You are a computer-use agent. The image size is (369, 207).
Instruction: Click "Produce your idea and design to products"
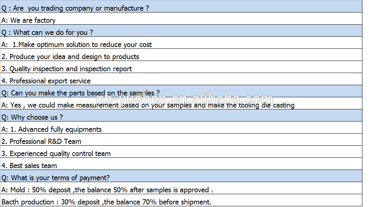point(70,57)
